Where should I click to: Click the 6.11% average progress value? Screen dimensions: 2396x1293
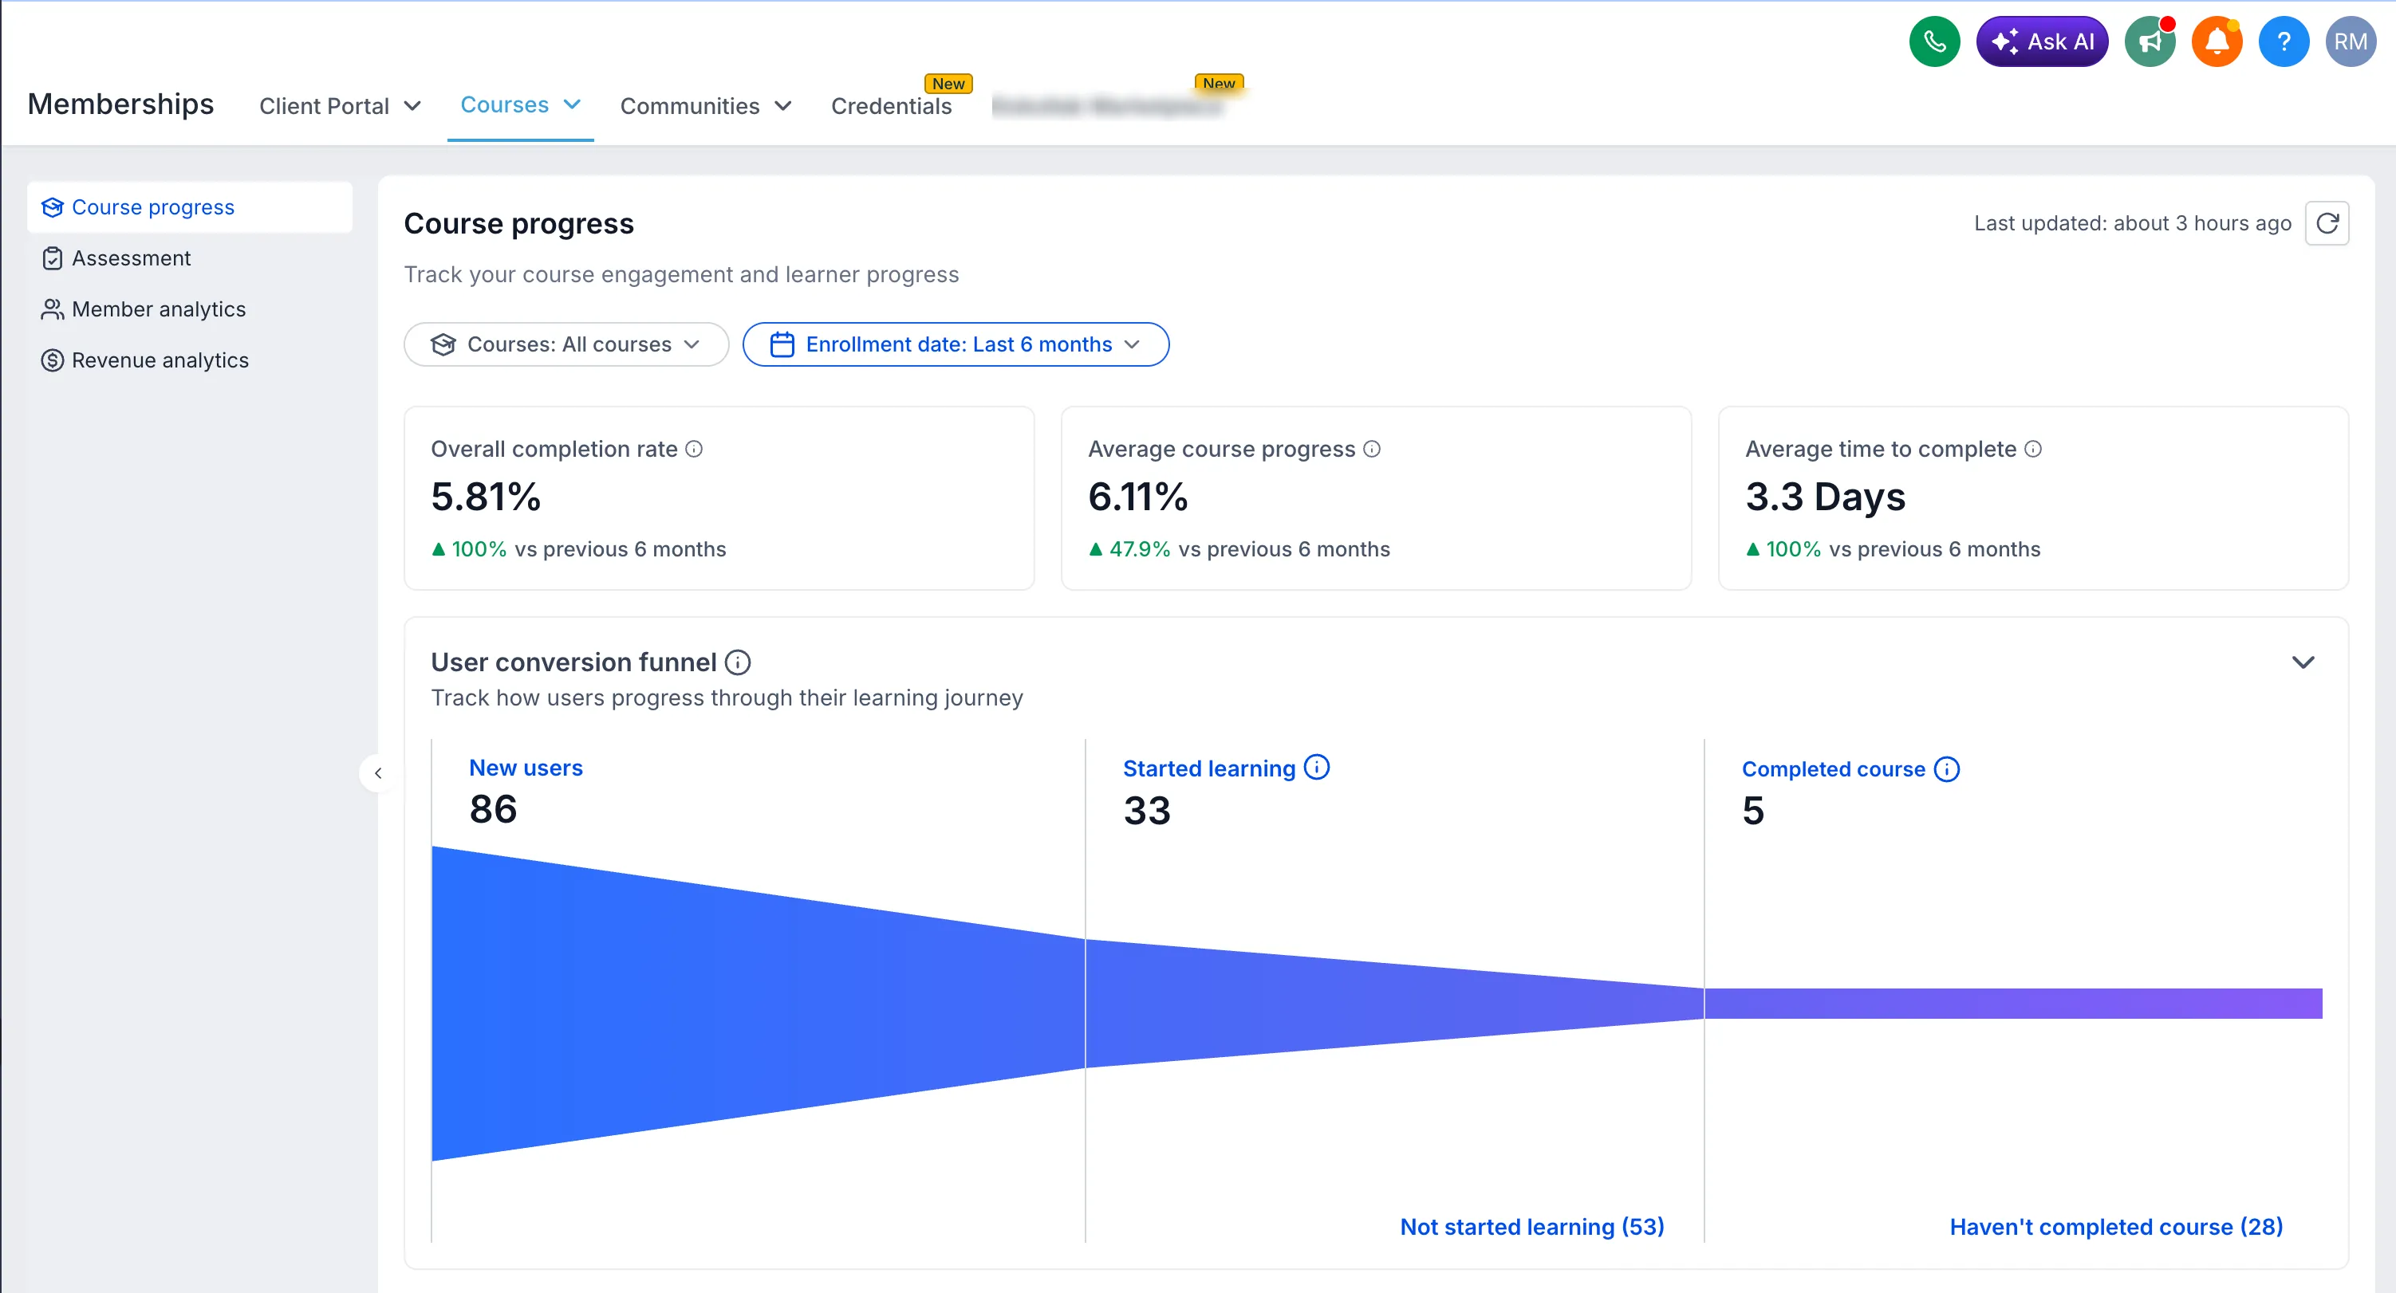click(1138, 497)
